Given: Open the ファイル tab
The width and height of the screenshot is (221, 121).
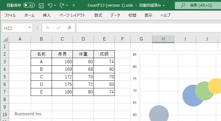Looking at the screenshot, I should 10,15.
